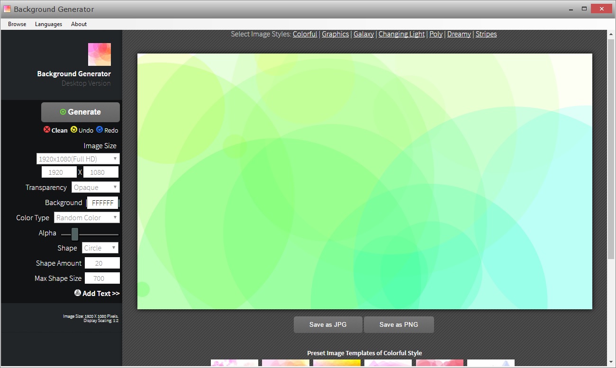Open the Color Type dropdown
The width and height of the screenshot is (616, 368).
[x=87, y=217]
